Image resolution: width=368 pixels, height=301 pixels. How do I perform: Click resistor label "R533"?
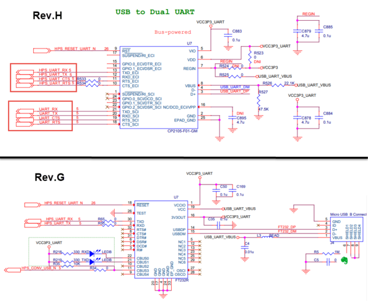(x=81, y=79)
